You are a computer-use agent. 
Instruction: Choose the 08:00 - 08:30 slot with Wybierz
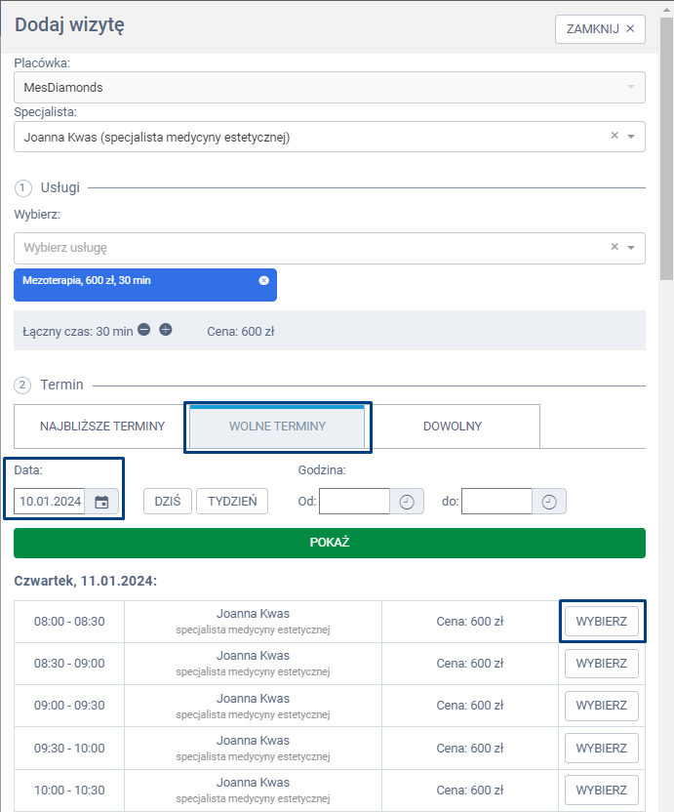point(601,622)
